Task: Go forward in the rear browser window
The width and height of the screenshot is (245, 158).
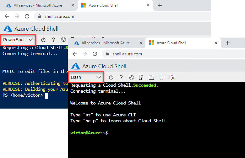Action: 17,16
